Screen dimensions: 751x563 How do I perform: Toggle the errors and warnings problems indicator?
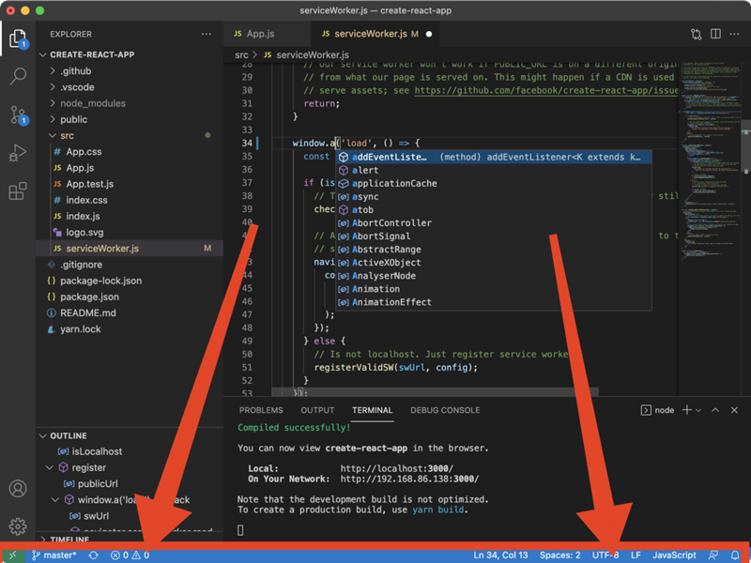130,555
